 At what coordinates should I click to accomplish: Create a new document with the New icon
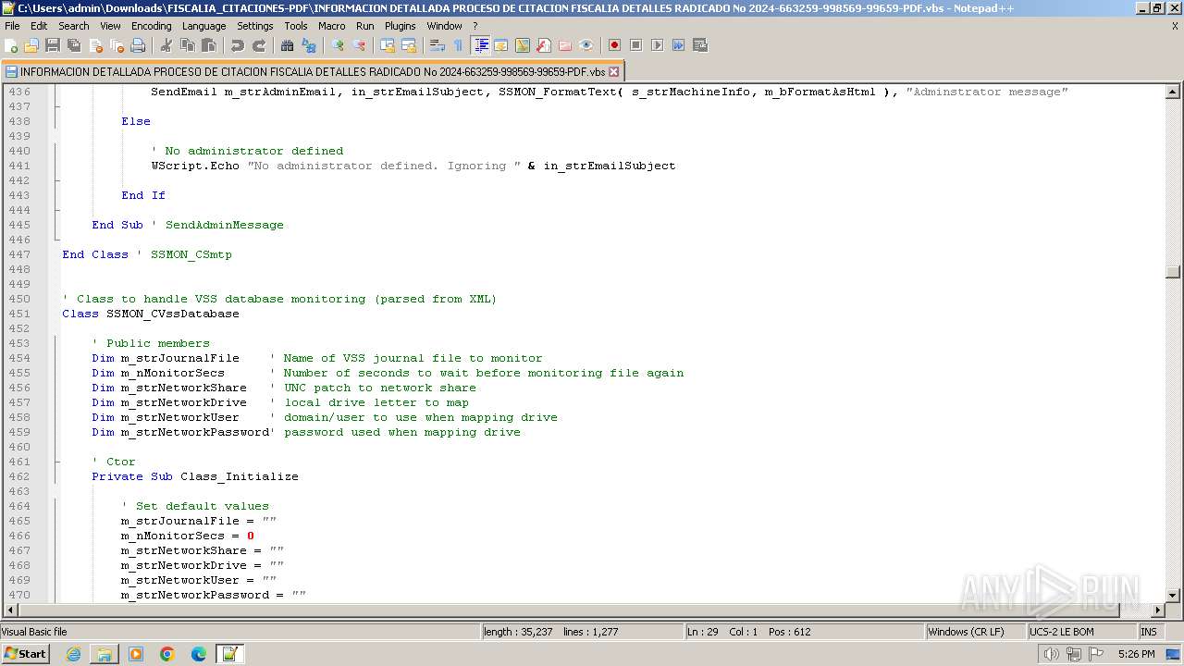click(12, 45)
